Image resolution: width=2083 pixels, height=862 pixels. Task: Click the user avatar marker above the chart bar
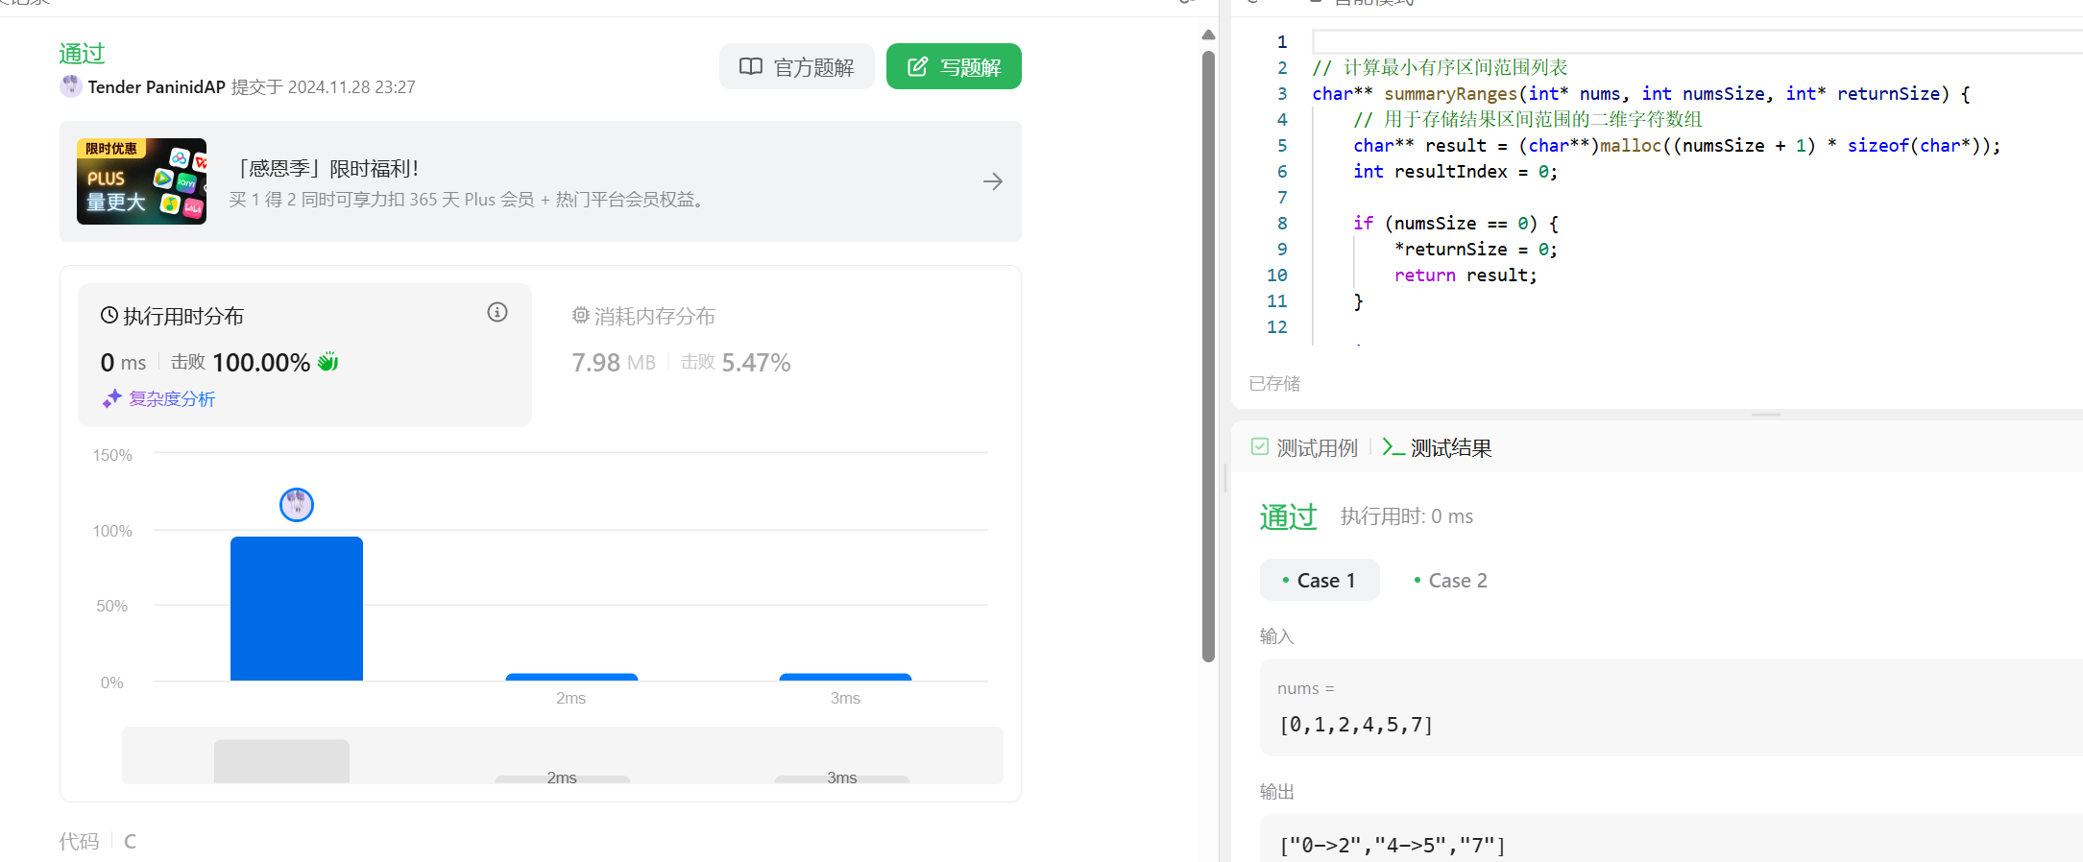tap(297, 504)
